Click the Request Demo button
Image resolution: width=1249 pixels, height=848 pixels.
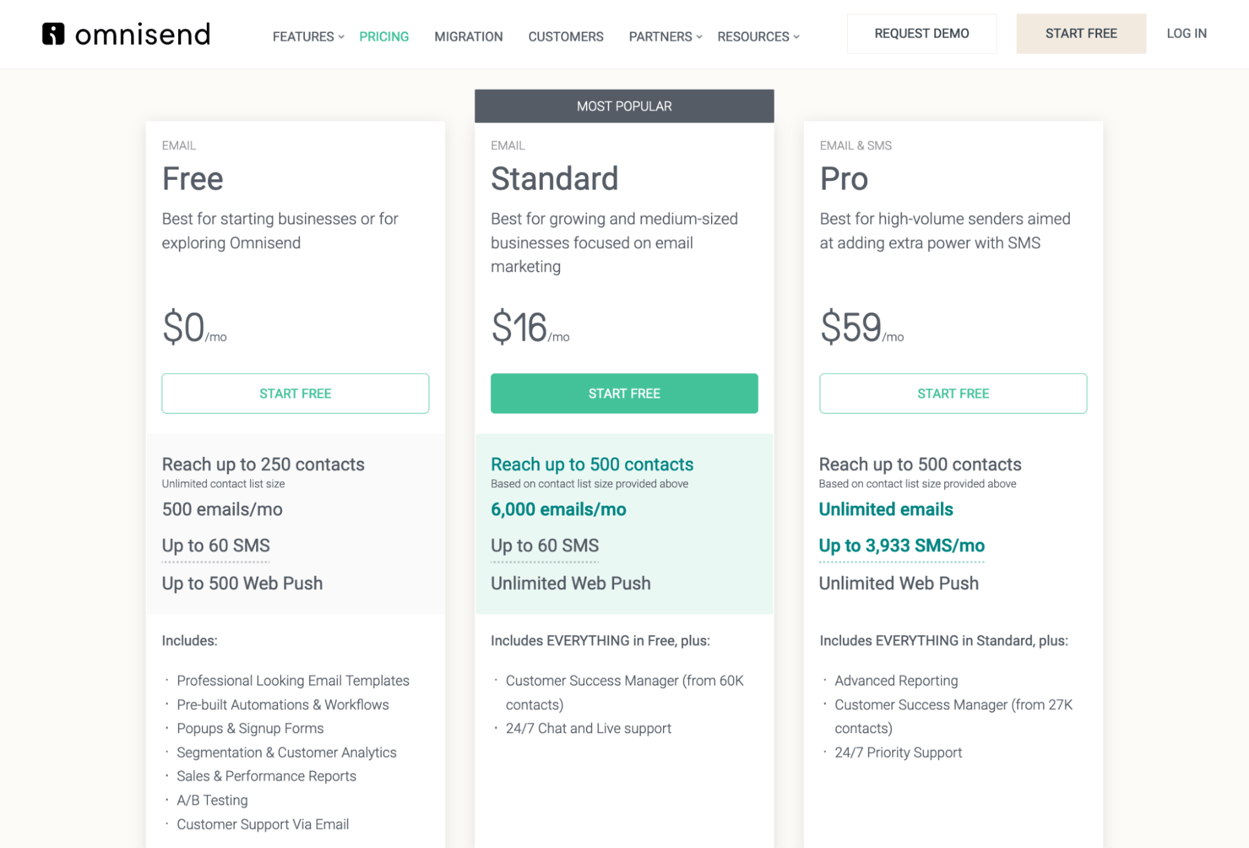coord(921,34)
